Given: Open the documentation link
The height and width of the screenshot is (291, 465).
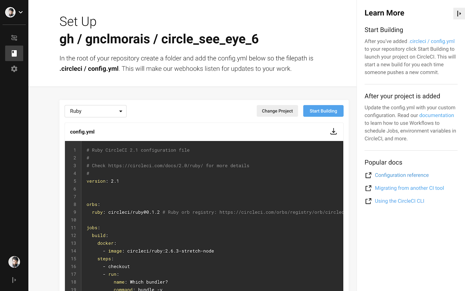Looking at the screenshot, I should tap(436, 115).
